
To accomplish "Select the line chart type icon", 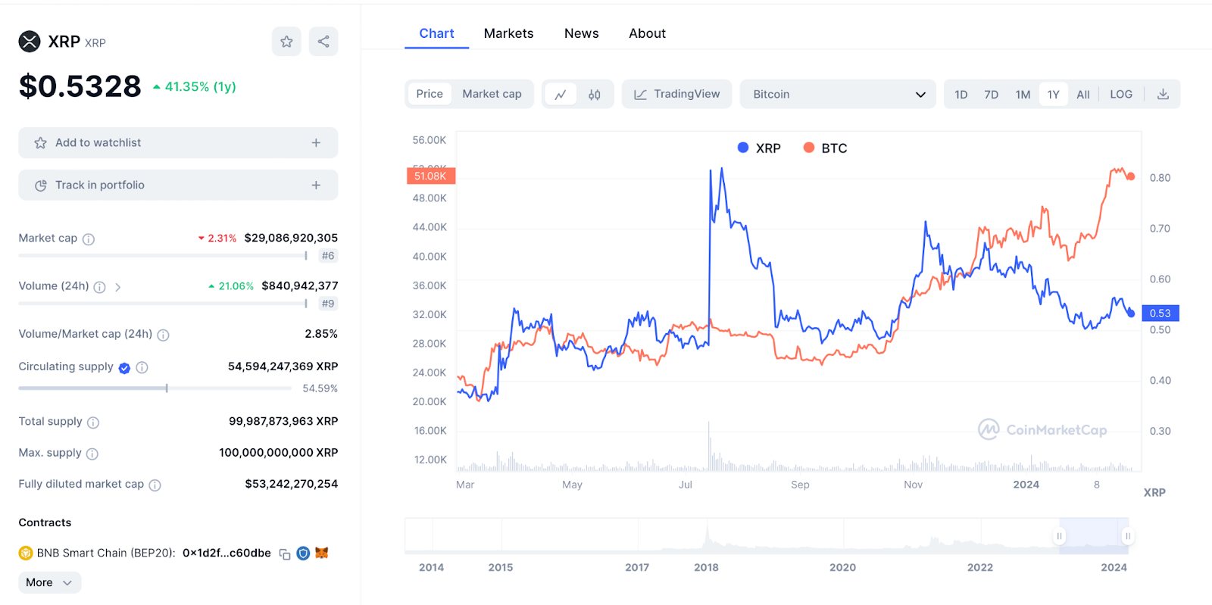I will pos(561,95).
